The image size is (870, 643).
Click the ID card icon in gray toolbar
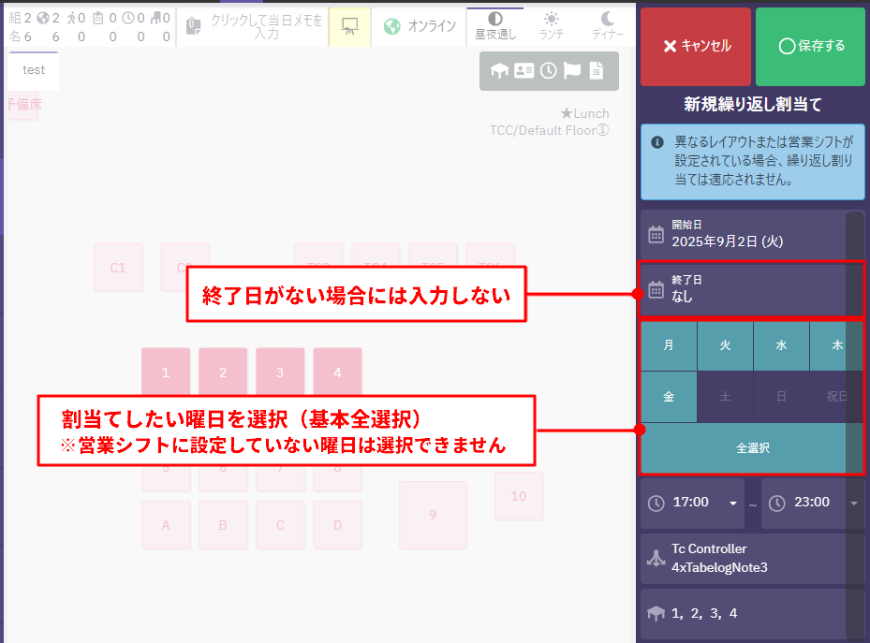[x=523, y=70]
